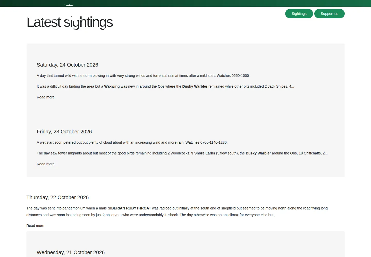The width and height of the screenshot is (371, 257).
Task: Click Thursday's pandemonium sighting paragraph
Action: 177,212
